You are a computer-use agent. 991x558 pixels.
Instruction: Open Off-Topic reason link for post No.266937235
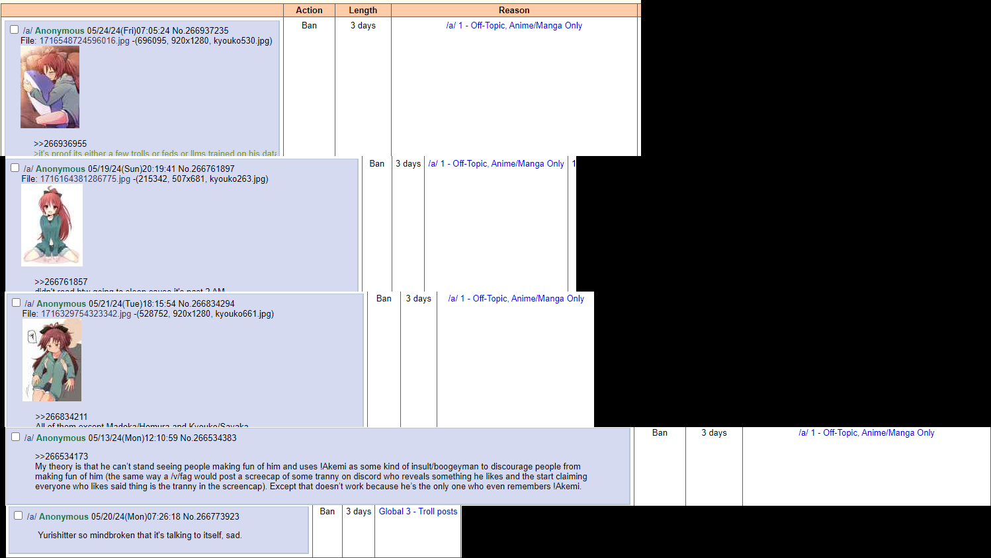[514, 26]
